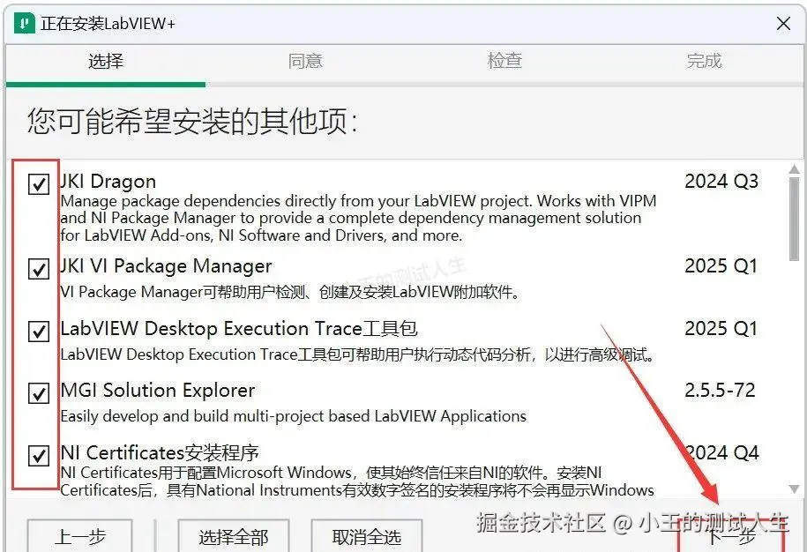Click the 您可能希望安装的其他项 heading
The height and width of the screenshot is (552, 807).
pyautogui.click(x=192, y=122)
